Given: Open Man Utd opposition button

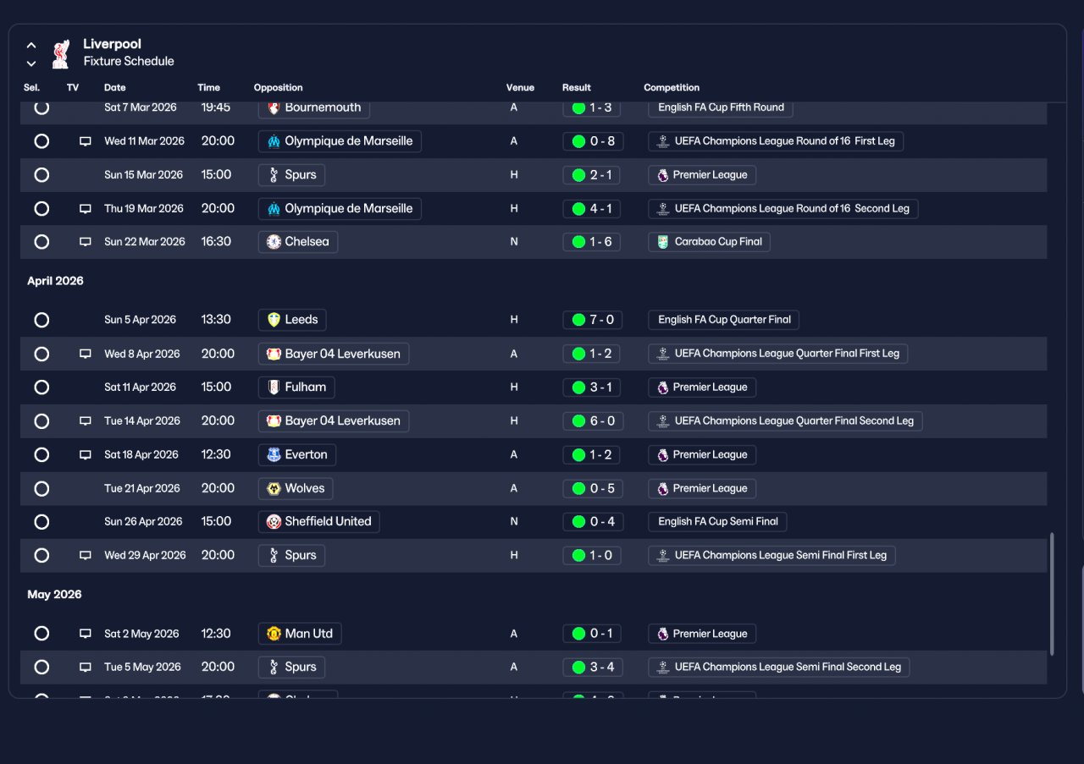Looking at the screenshot, I should [x=300, y=634].
